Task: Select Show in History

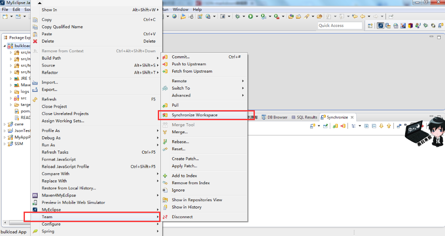Action: pyautogui.click(x=203, y=207)
